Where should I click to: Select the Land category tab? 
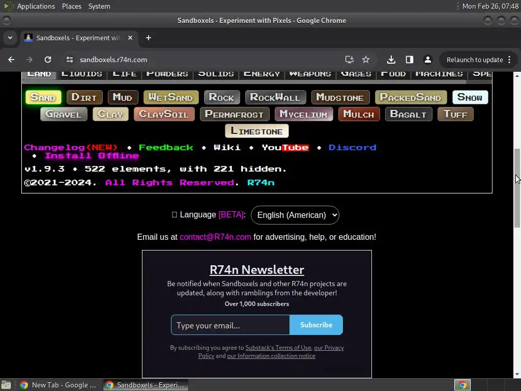tap(39, 74)
